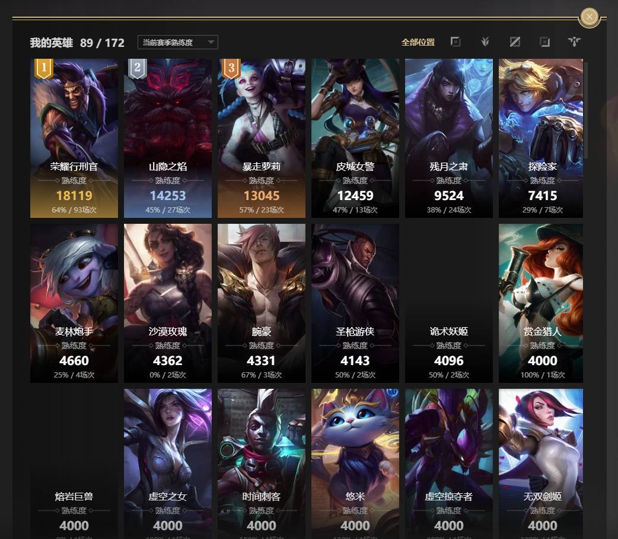The image size is (618, 539).
Task: Filter champions by Jungle role icon
Action: [485, 42]
